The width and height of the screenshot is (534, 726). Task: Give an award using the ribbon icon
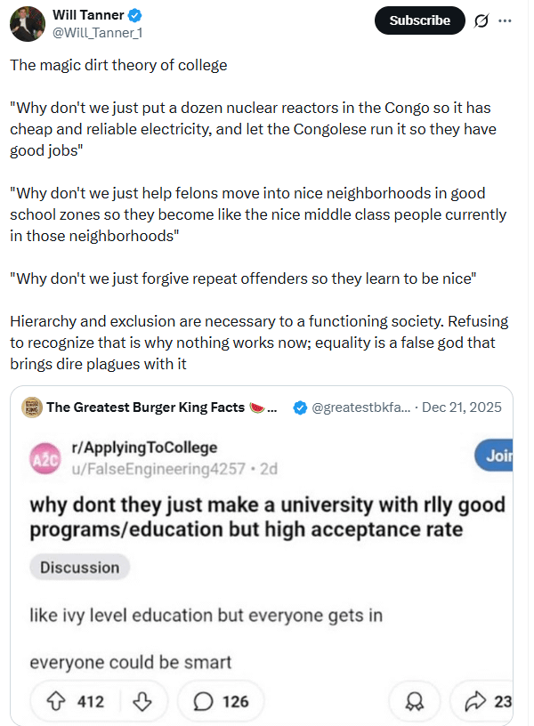415,701
